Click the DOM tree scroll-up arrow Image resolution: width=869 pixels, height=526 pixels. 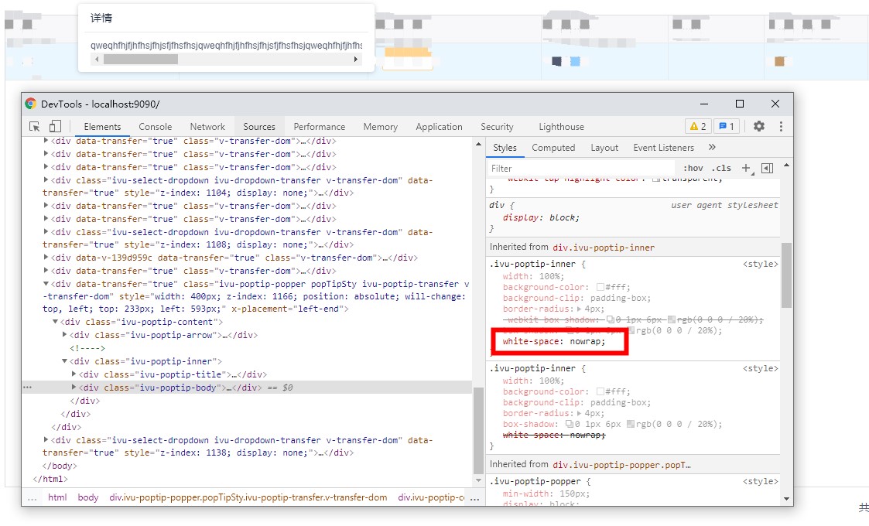click(x=478, y=144)
